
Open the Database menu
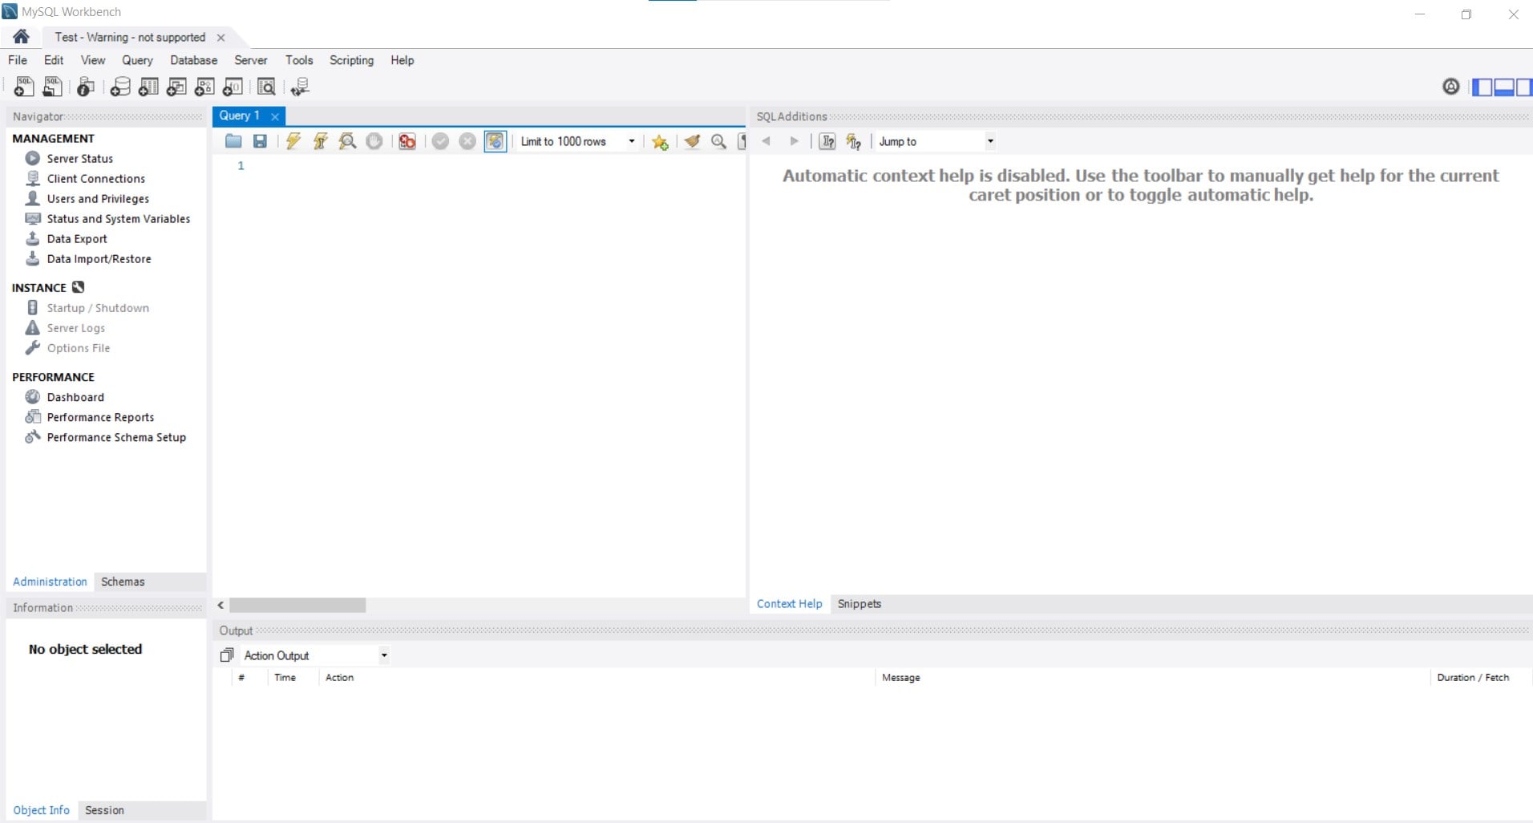(193, 60)
